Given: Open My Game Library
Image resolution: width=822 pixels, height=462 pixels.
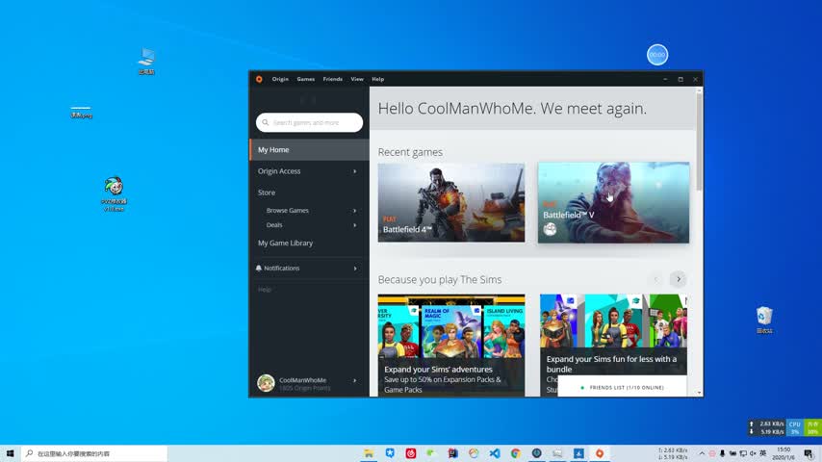Looking at the screenshot, I should 285,244.
